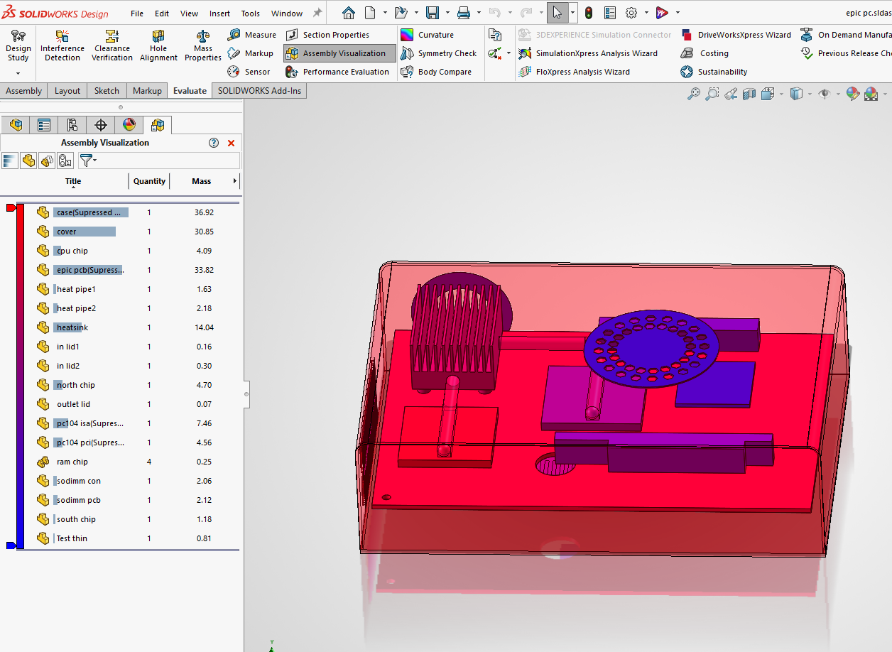Click the Rebuild traffic light icon
892x652 pixels.
(589, 13)
